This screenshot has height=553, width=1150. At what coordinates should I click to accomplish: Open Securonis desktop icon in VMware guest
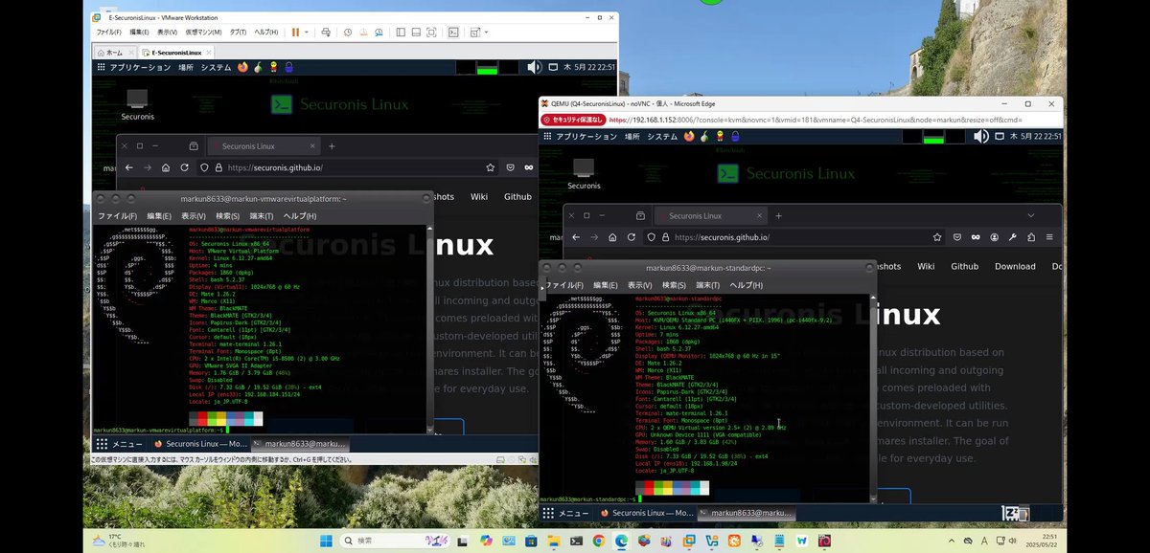[x=137, y=104]
